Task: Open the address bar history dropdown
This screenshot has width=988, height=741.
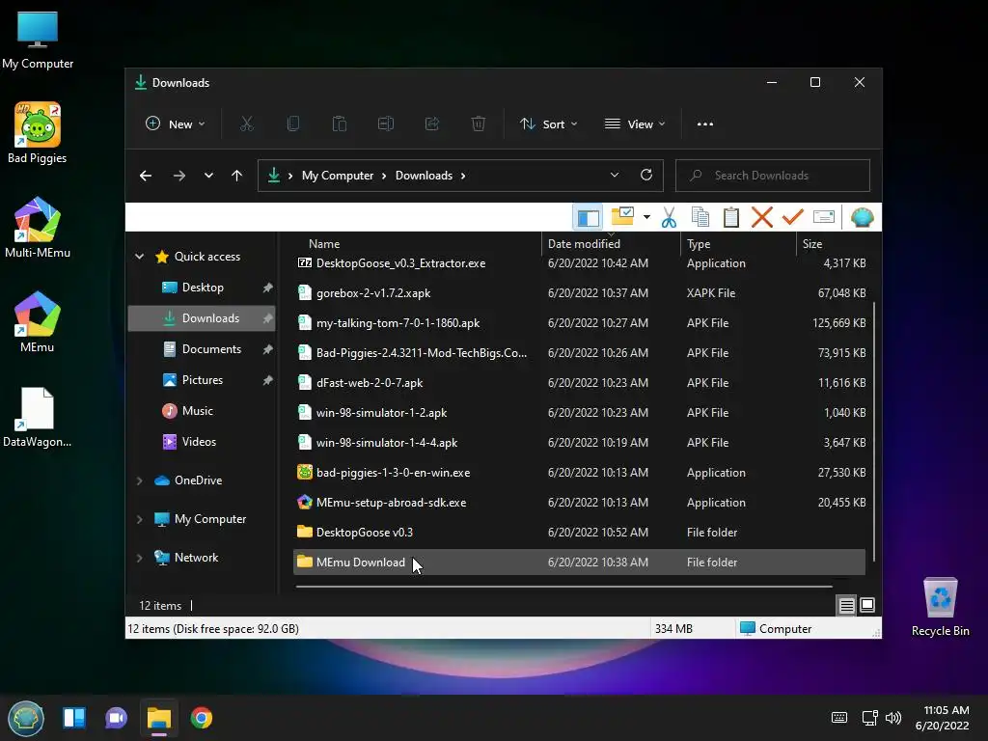Action: 615,176
